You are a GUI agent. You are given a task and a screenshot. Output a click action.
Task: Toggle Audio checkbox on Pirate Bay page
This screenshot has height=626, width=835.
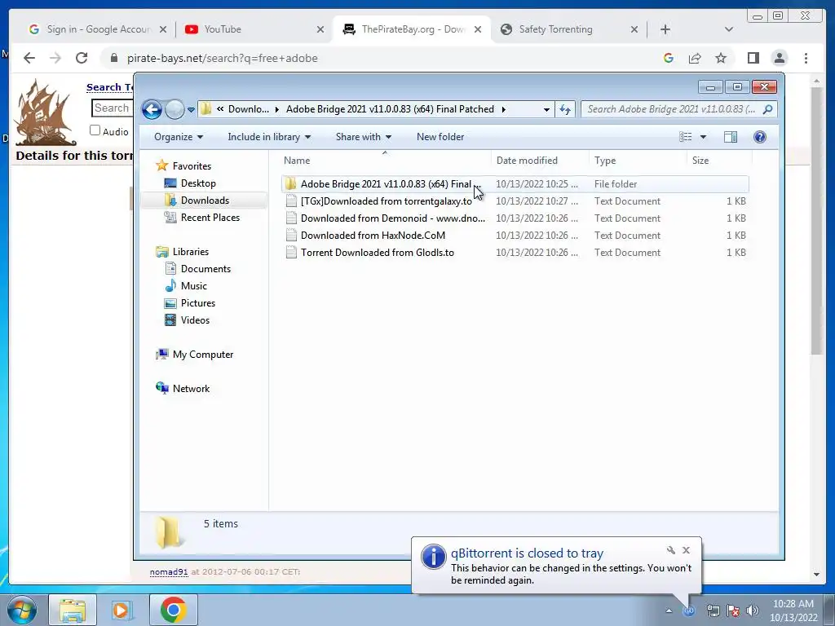coord(95,130)
